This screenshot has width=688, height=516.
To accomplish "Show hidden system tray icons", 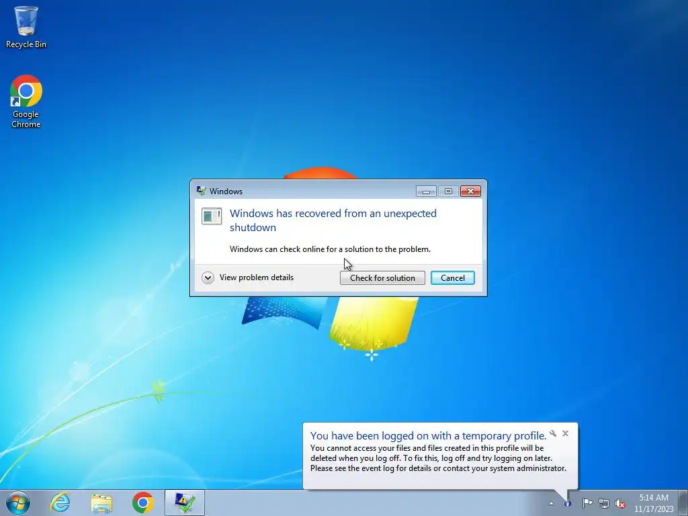I will point(551,503).
